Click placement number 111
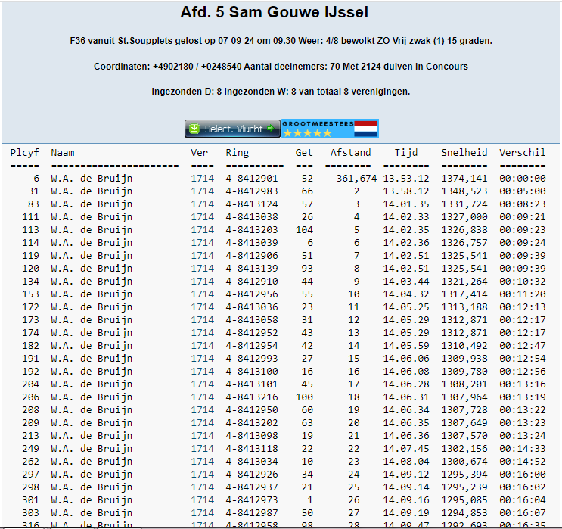Viewport: 562px width, 529px height. click(x=30, y=217)
